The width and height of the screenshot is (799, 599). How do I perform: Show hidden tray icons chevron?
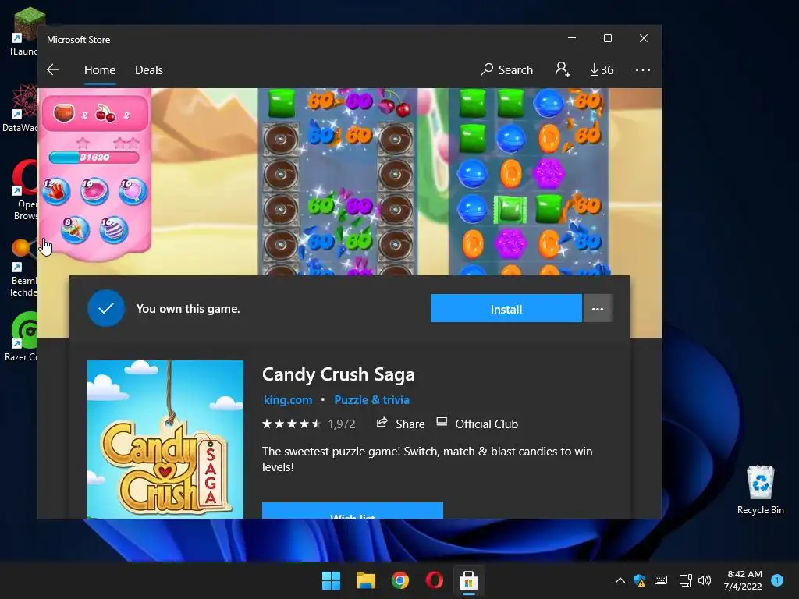click(x=620, y=580)
